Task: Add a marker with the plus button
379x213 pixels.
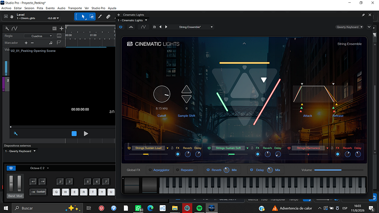Action: (x=26, y=43)
